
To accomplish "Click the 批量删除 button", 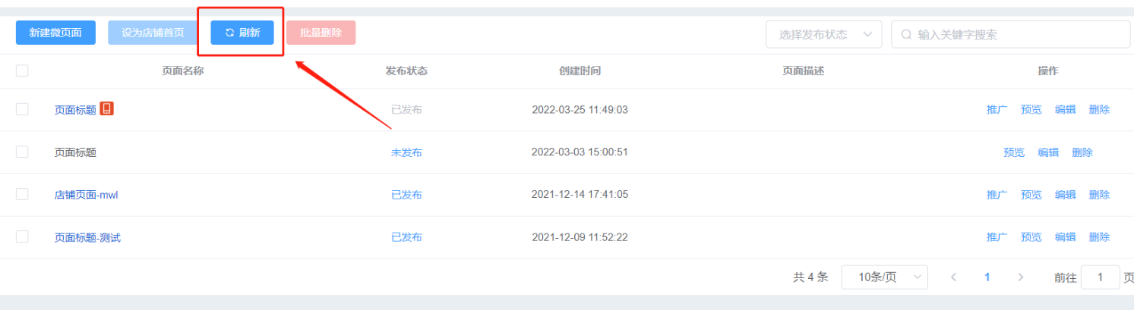I will click(x=321, y=33).
